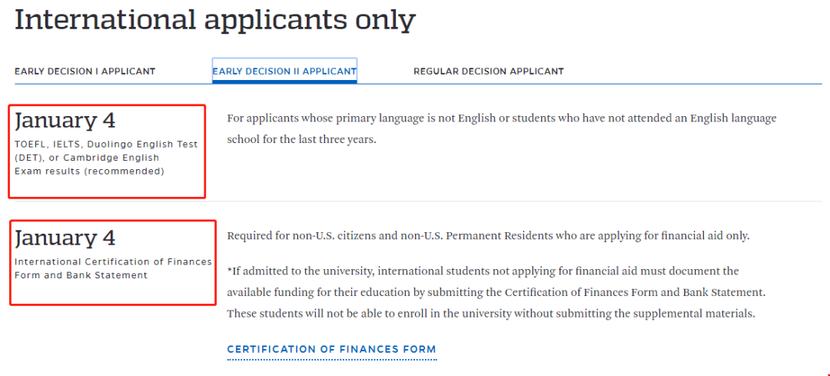830x376 pixels.
Task: Click the divider line between the two January 4 rows
Action: click(x=418, y=201)
